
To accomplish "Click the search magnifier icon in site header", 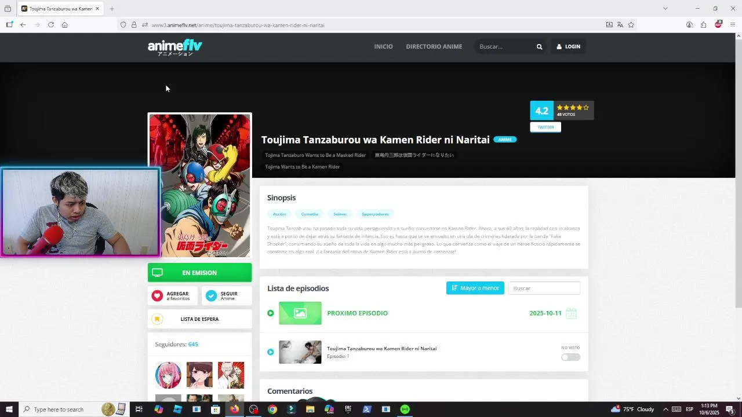I will click(x=539, y=46).
